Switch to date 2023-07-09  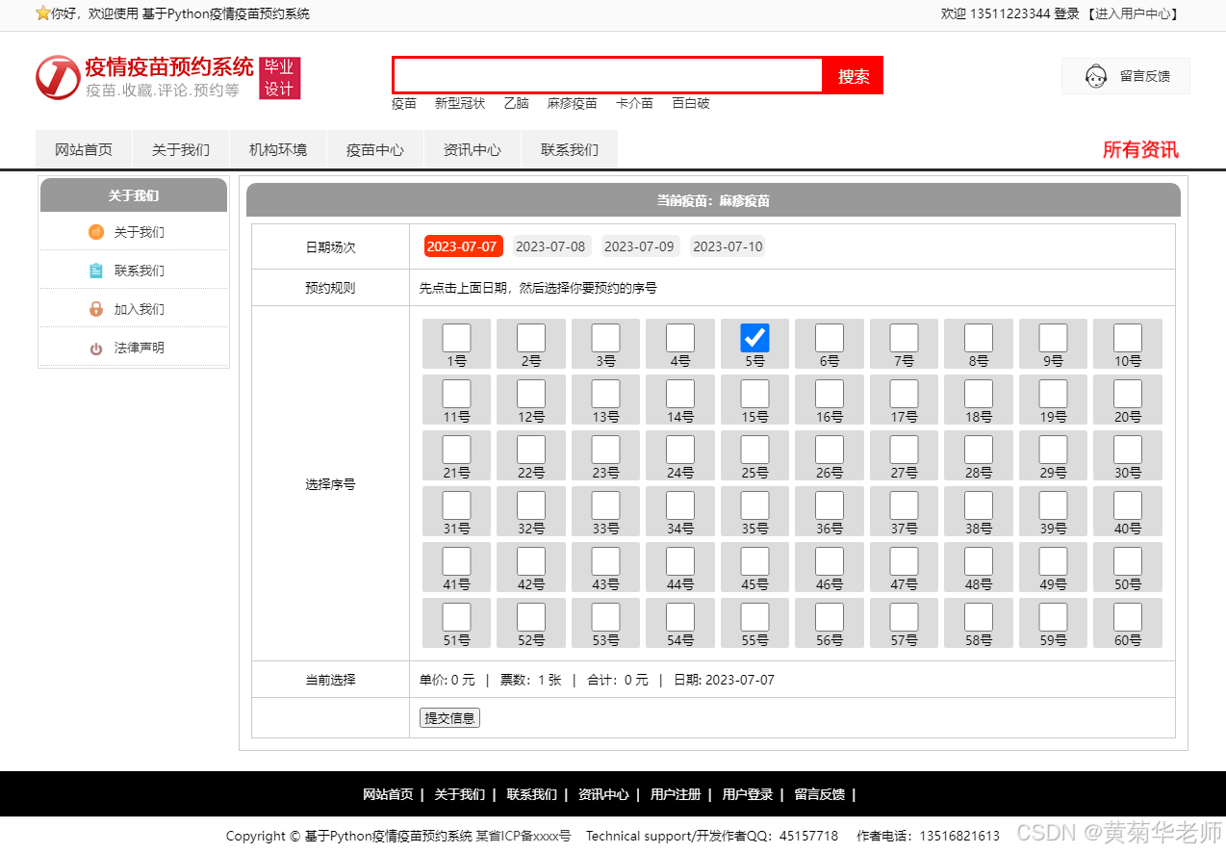coord(639,246)
